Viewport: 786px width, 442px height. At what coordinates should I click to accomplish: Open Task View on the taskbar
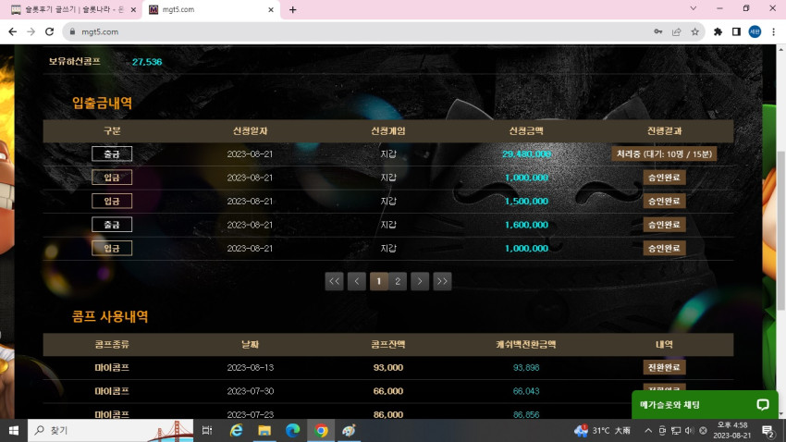pyautogui.click(x=206, y=431)
